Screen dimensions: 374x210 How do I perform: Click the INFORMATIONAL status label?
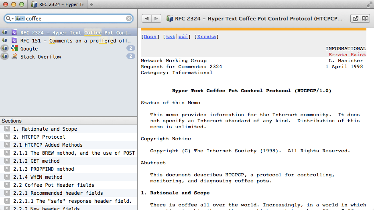[346, 48]
